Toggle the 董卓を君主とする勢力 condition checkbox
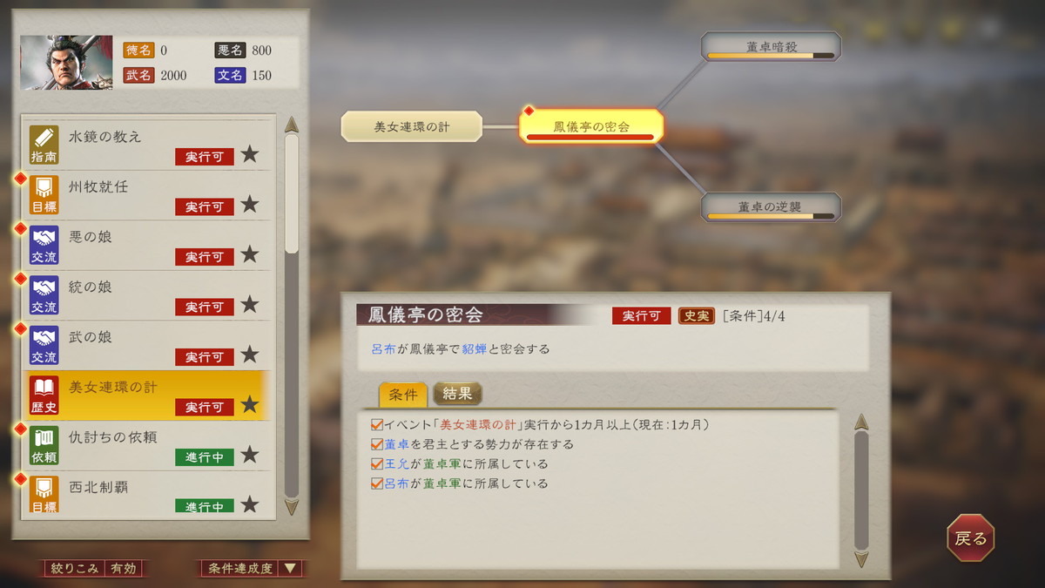 pos(377,444)
